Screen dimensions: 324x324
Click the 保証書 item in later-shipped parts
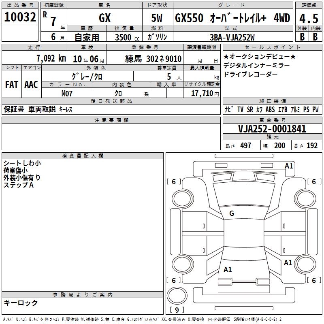[14, 109]
